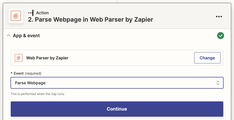Open the three-dot step options menu

point(219,17)
